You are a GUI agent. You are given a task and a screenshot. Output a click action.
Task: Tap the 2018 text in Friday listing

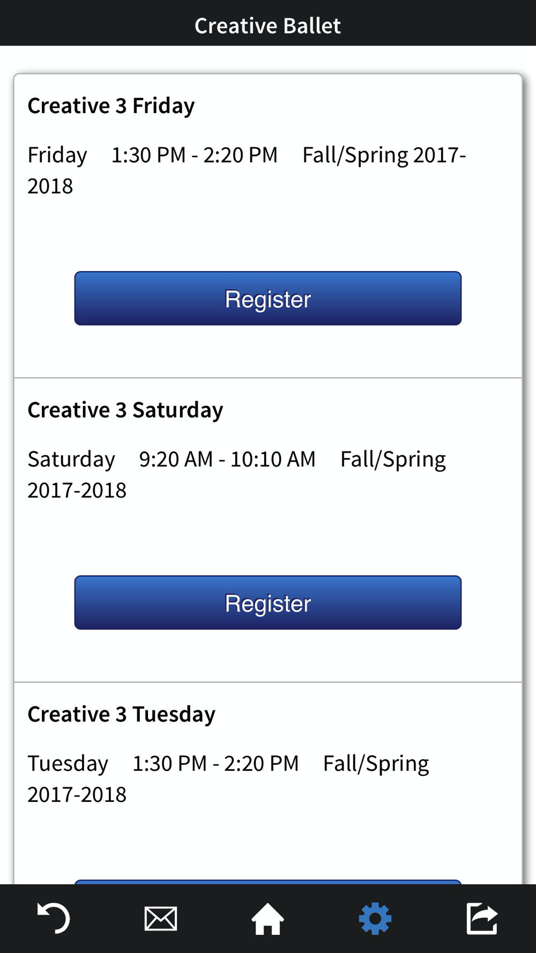click(x=50, y=186)
